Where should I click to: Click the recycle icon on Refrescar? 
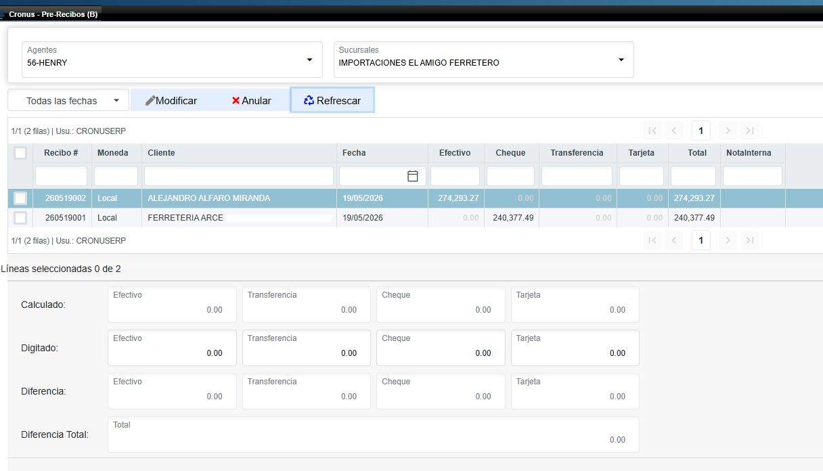(x=309, y=100)
